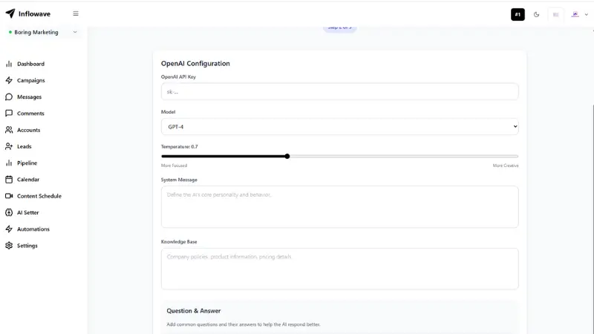Toggle dark mode with the moon icon
Viewport: 594px width, 334px height.
[536, 14]
